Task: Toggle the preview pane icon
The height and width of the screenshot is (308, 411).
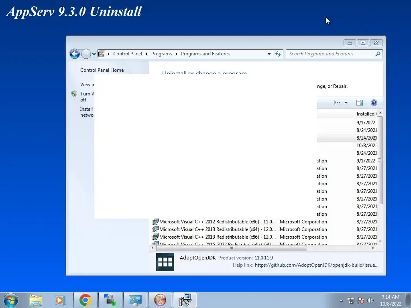Action: [360, 103]
